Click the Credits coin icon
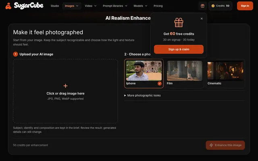The image size is (258, 161). click(x=213, y=6)
